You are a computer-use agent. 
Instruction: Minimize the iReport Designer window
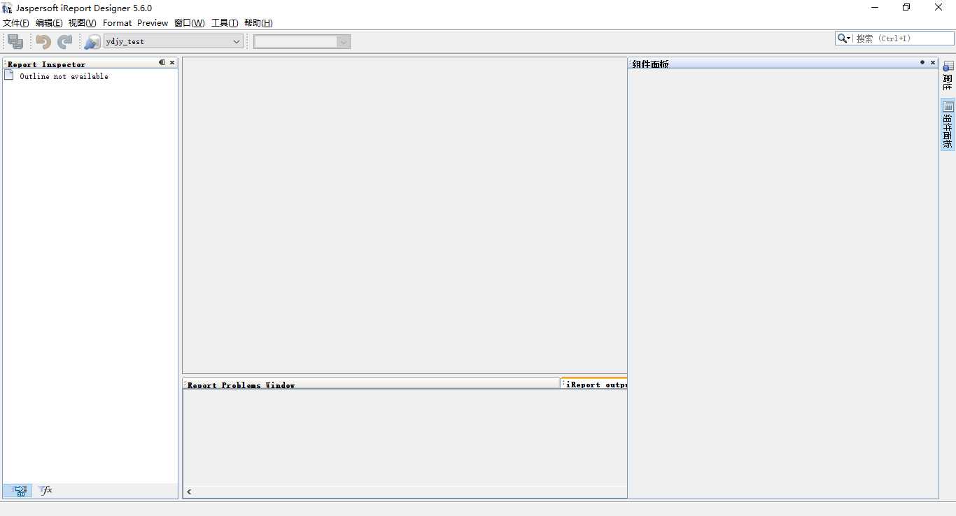tap(875, 8)
